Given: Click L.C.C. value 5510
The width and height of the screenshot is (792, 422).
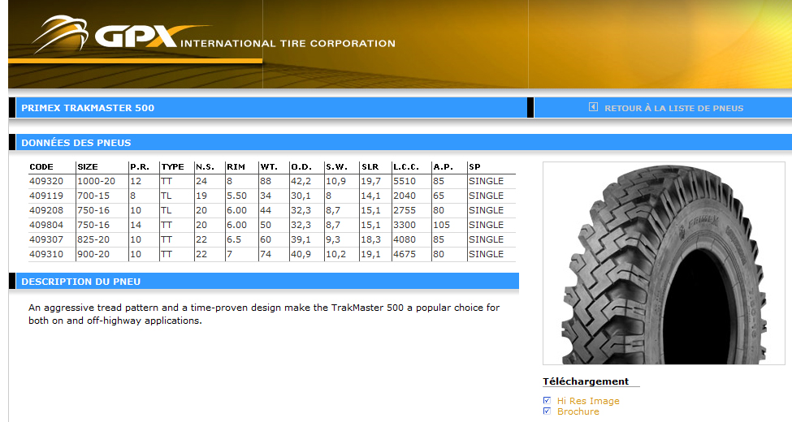Looking at the screenshot, I should [405, 181].
